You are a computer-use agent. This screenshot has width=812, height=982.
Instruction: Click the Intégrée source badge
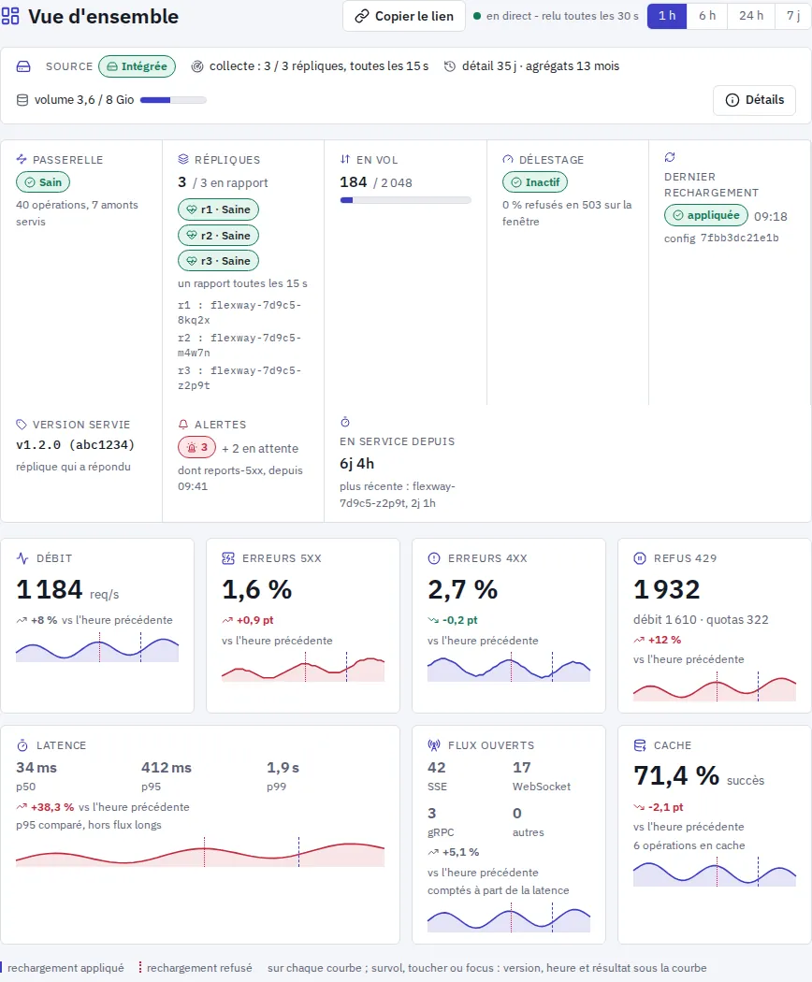[138, 66]
